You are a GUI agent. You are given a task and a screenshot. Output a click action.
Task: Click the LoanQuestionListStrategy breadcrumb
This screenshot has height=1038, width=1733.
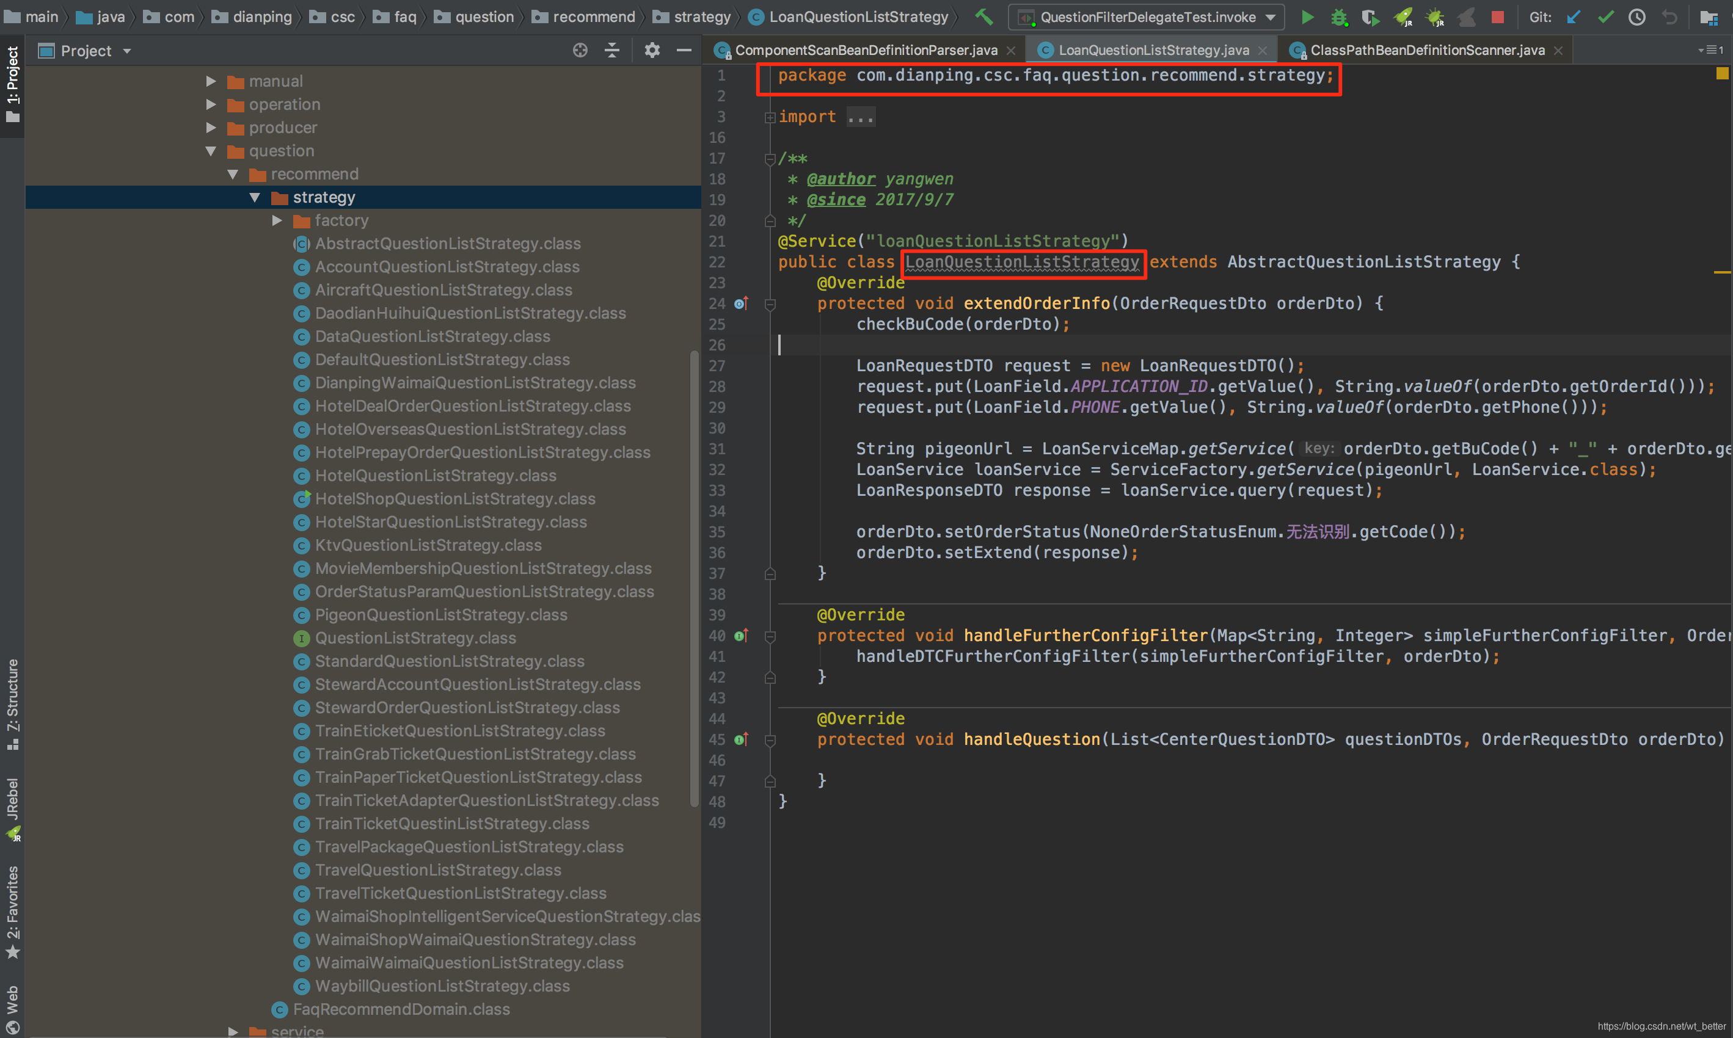pos(848,16)
